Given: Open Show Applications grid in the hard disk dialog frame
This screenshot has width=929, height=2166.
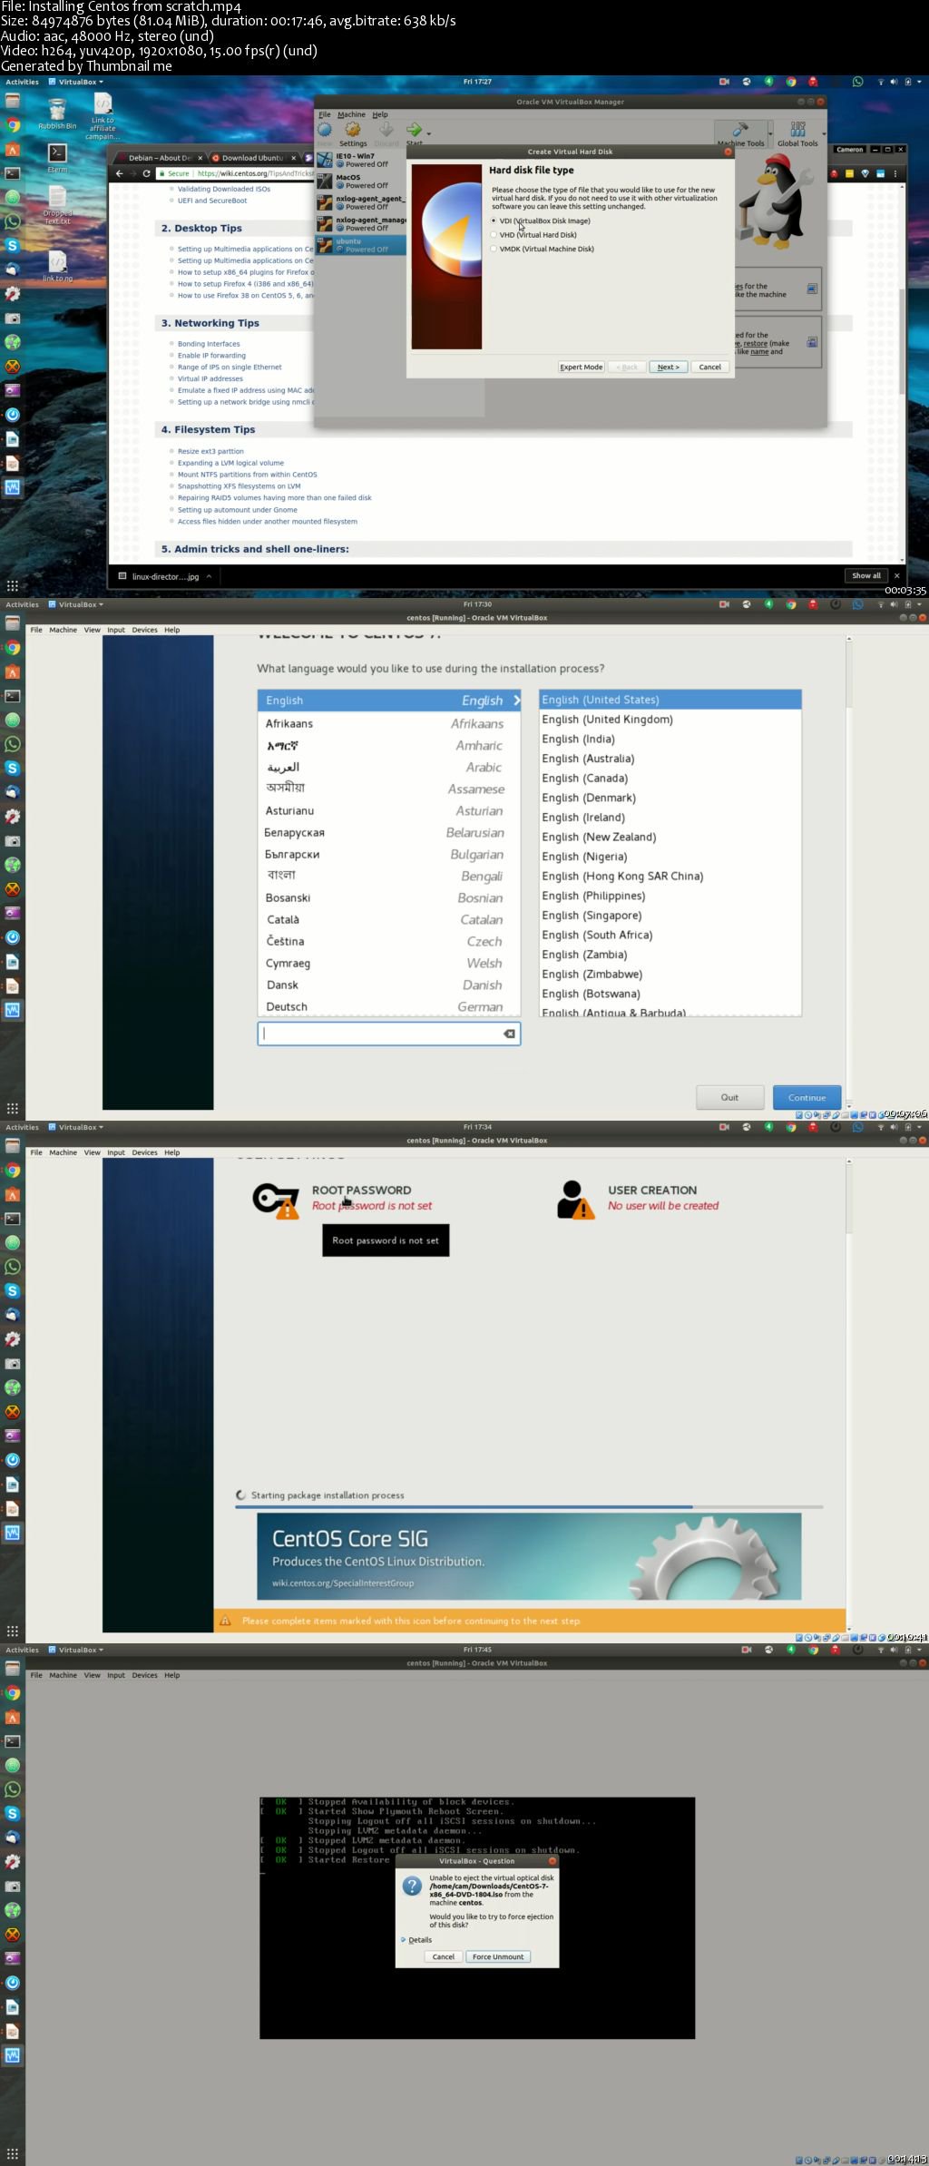Looking at the screenshot, I should tap(13, 585).
